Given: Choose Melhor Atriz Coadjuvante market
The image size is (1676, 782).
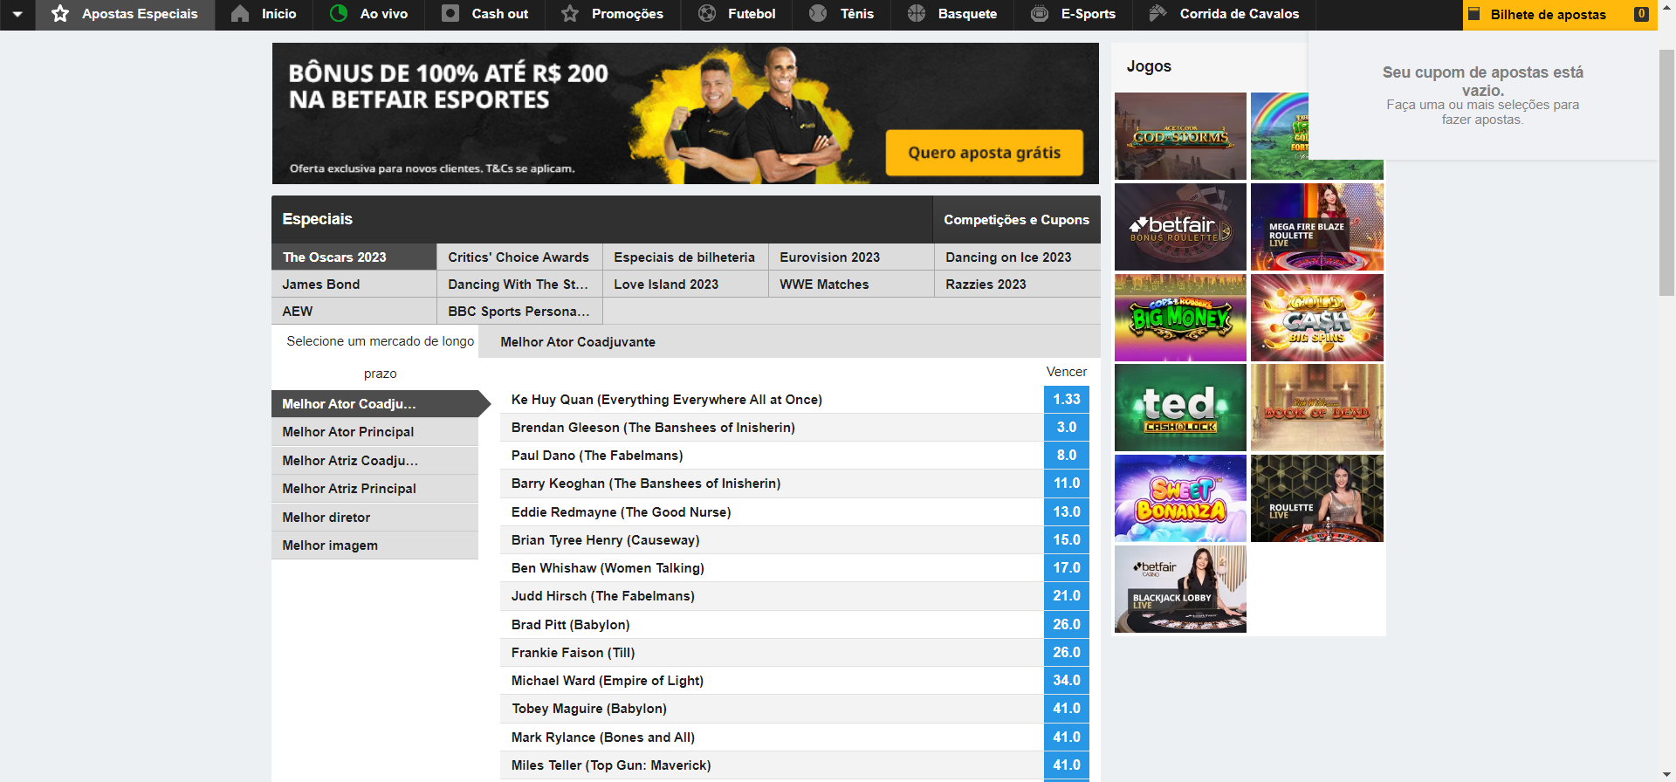Looking at the screenshot, I should (374, 461).
